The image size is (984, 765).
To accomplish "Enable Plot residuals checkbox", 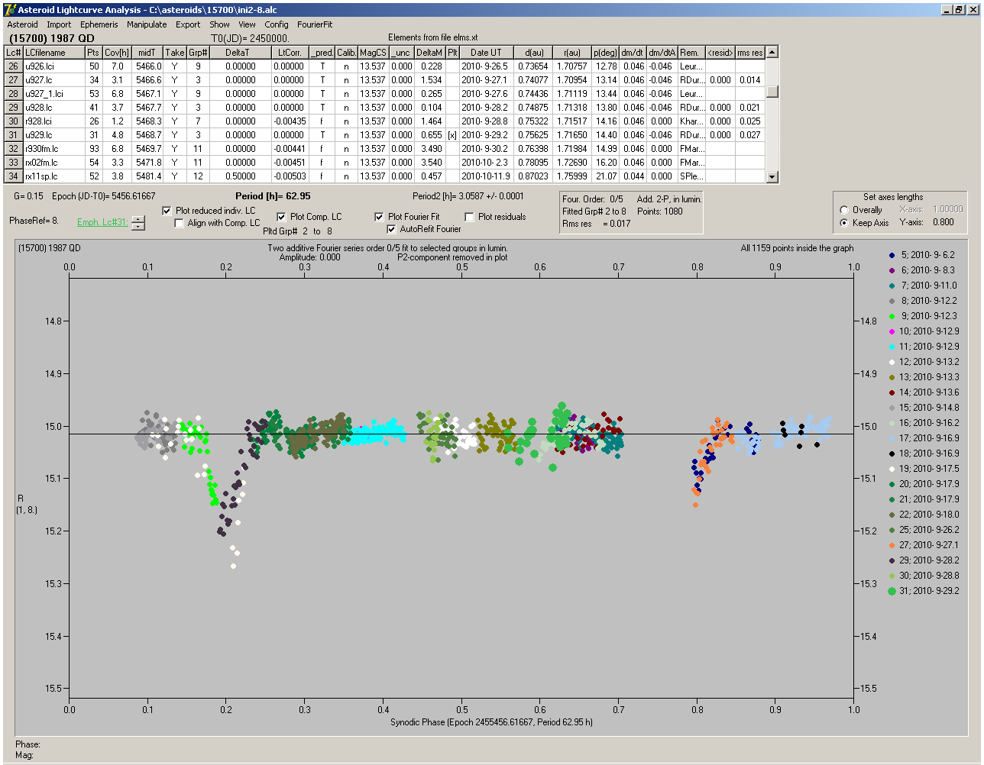I will tap(469, 217).
